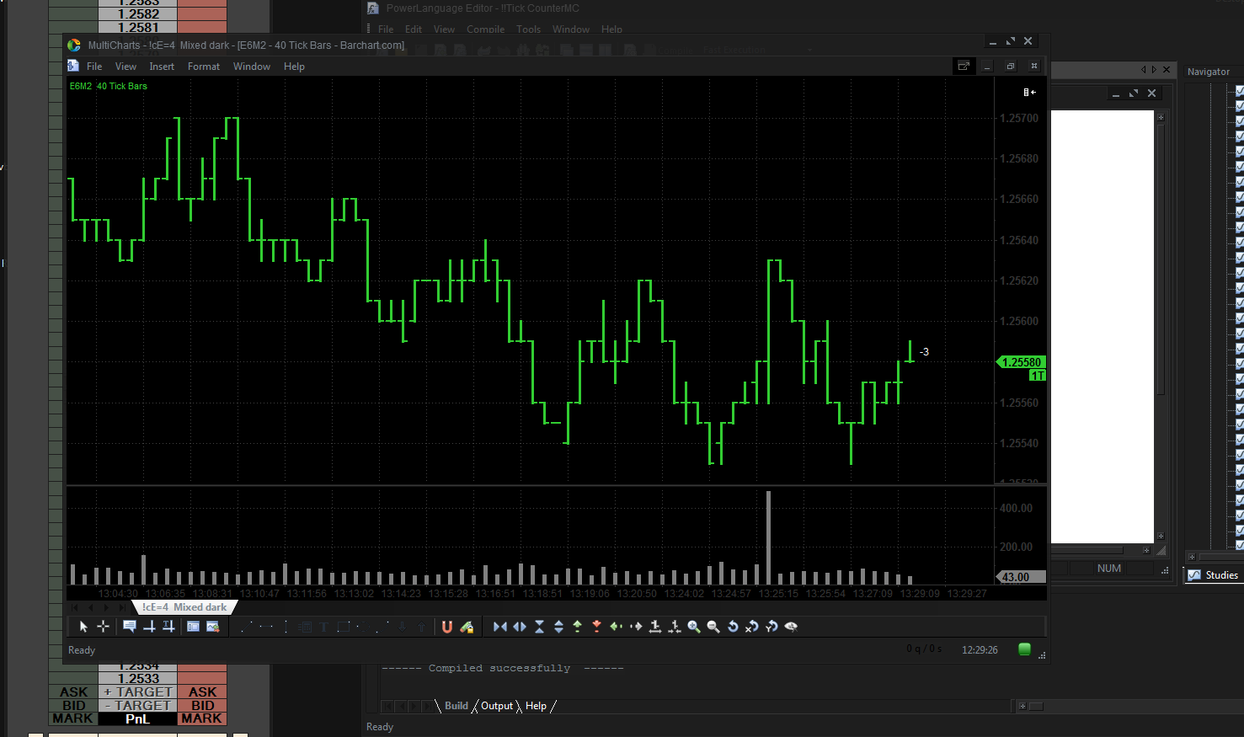Shift chart left with green arrow
1244x737 pixels.
[616, 627]
